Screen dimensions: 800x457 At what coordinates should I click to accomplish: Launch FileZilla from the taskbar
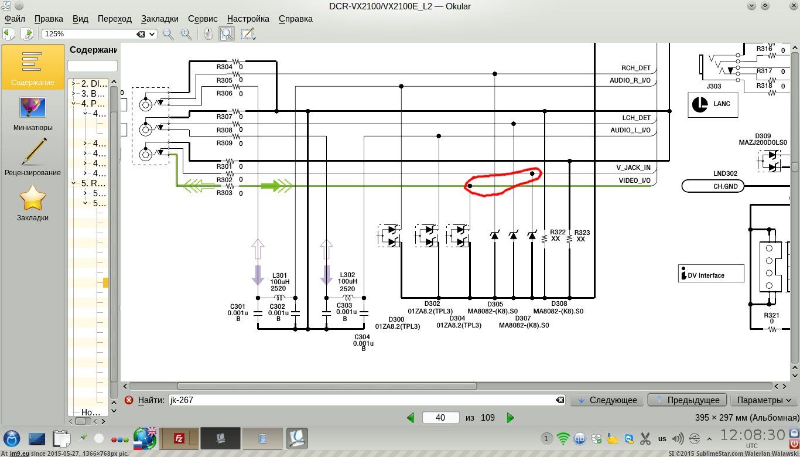[x=179, y=438]
